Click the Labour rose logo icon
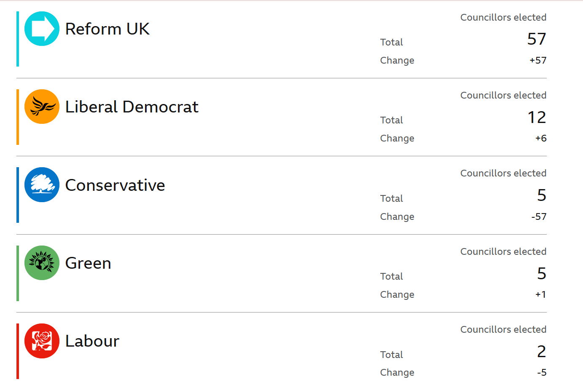 click(x=42, y=341)
